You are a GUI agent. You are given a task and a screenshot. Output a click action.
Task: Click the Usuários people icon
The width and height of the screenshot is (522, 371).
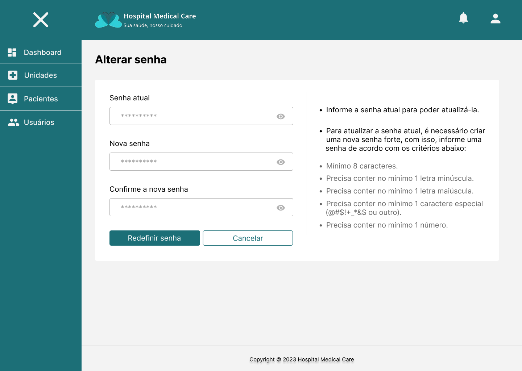pos(13,122)
